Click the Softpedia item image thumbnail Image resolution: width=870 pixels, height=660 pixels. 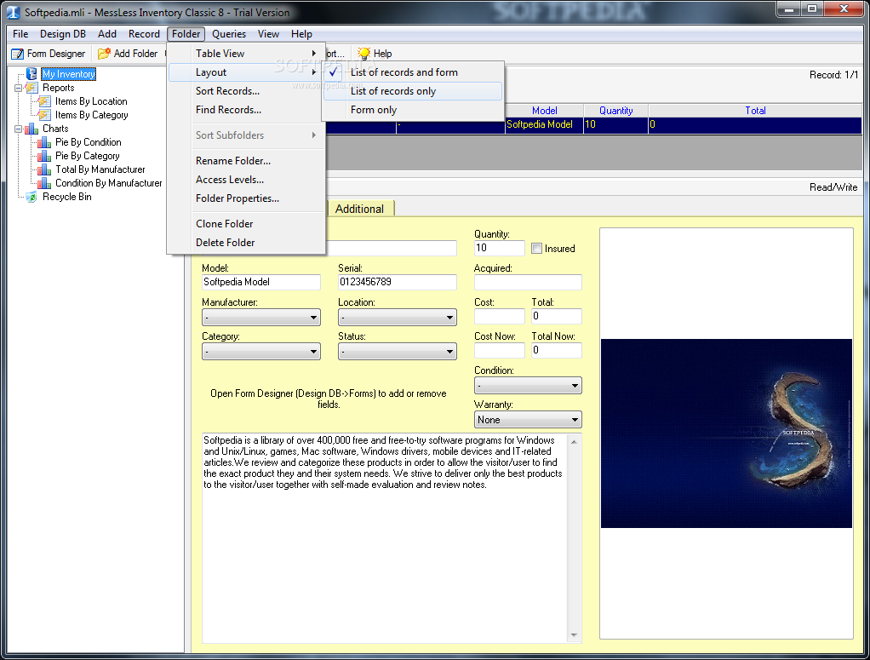pos(726,433)
